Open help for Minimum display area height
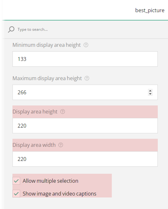This screenshot has width=168, height=209. 86,45
